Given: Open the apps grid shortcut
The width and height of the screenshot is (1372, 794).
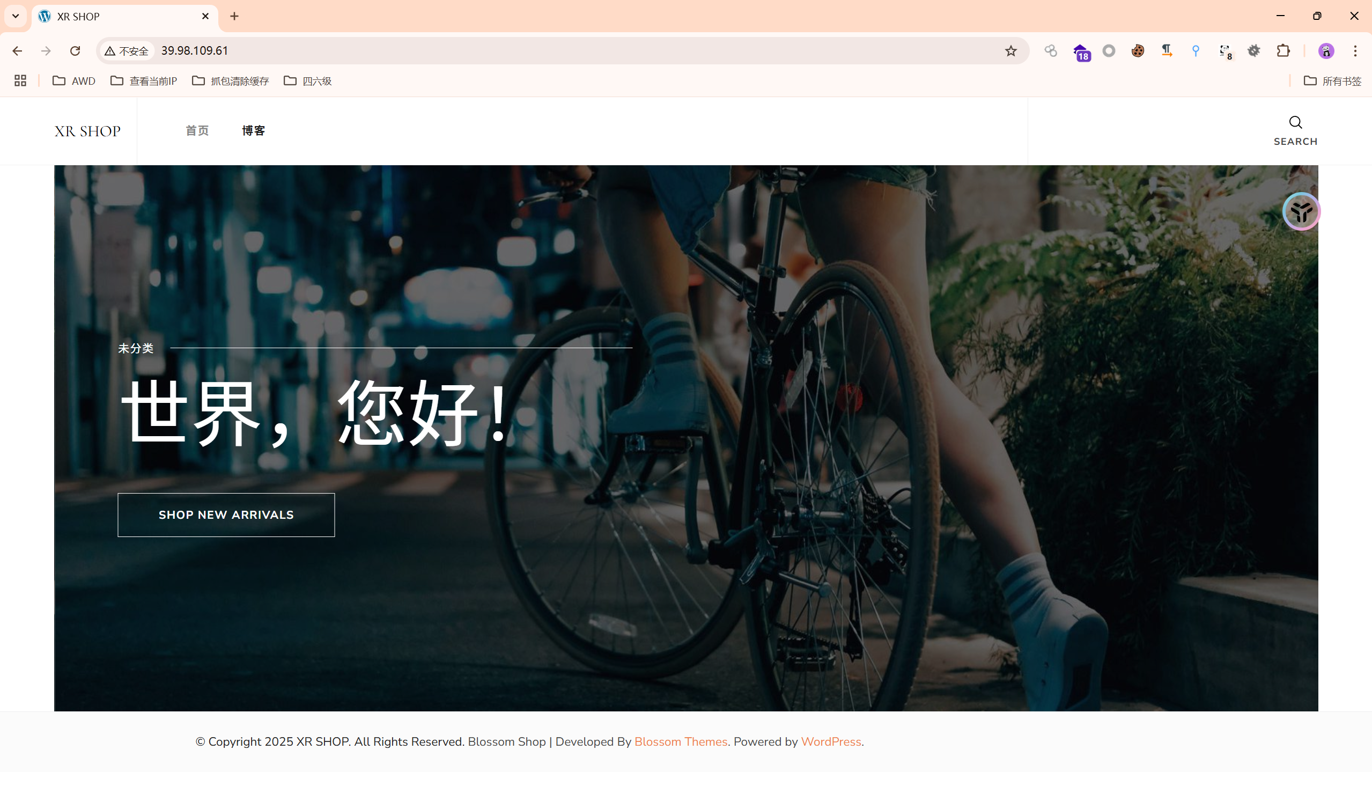Looking at the screenshot, I should (20, 81).
